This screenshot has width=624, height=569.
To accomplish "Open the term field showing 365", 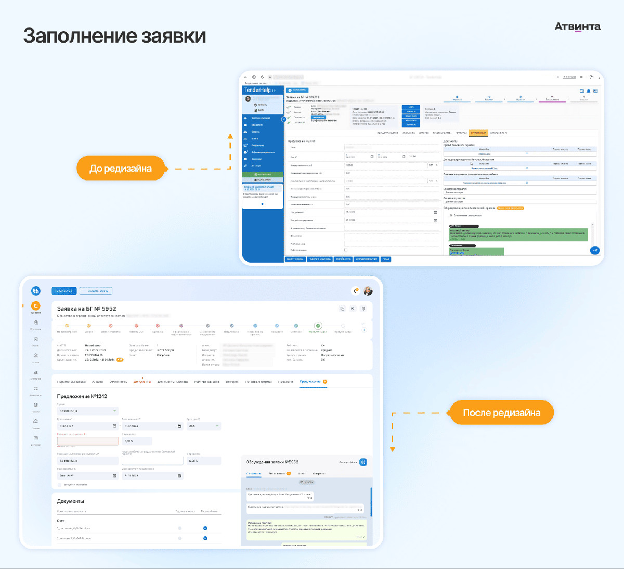I will [x=204, y=426].
